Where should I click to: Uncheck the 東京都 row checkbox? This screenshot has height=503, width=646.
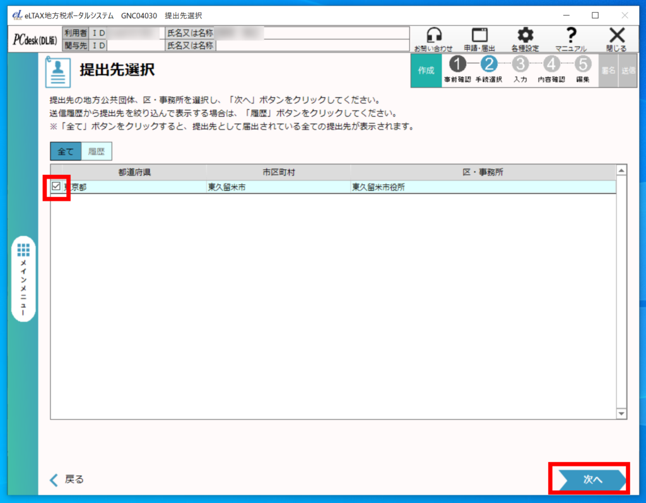[x=57, y=187]
